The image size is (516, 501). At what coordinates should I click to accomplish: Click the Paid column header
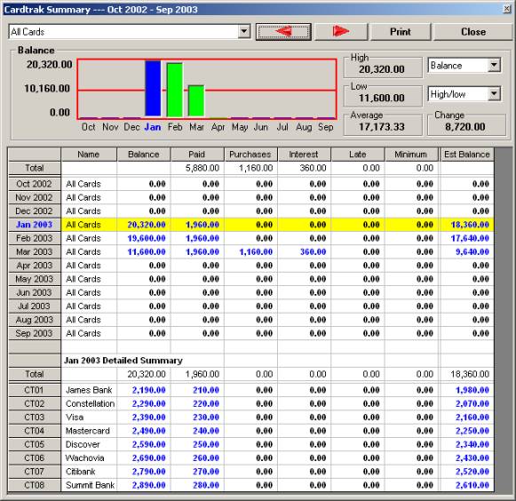[197, 155]
